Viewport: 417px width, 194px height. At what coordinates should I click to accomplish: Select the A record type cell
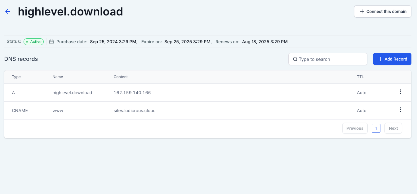pos(13,93)
